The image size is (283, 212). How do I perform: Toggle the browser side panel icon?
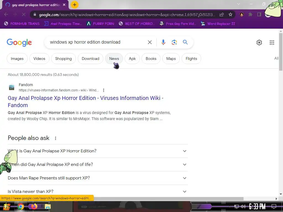259,14
